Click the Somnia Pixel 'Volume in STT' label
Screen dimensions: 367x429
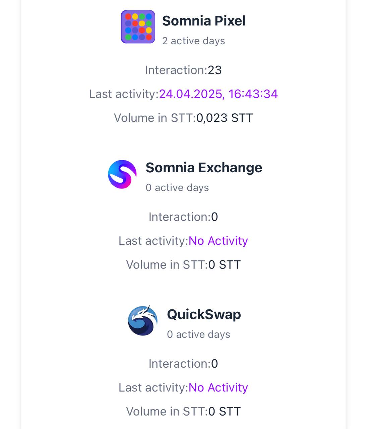155,118
